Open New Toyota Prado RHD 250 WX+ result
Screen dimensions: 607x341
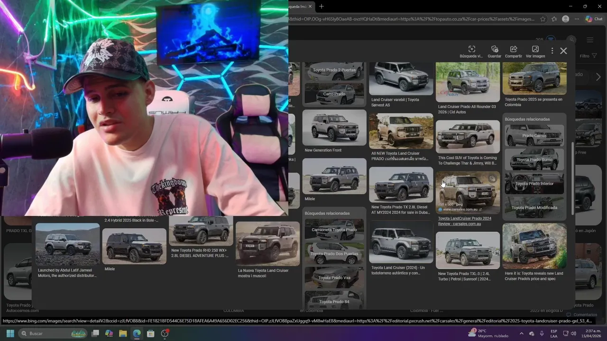[x=201, y=231]
